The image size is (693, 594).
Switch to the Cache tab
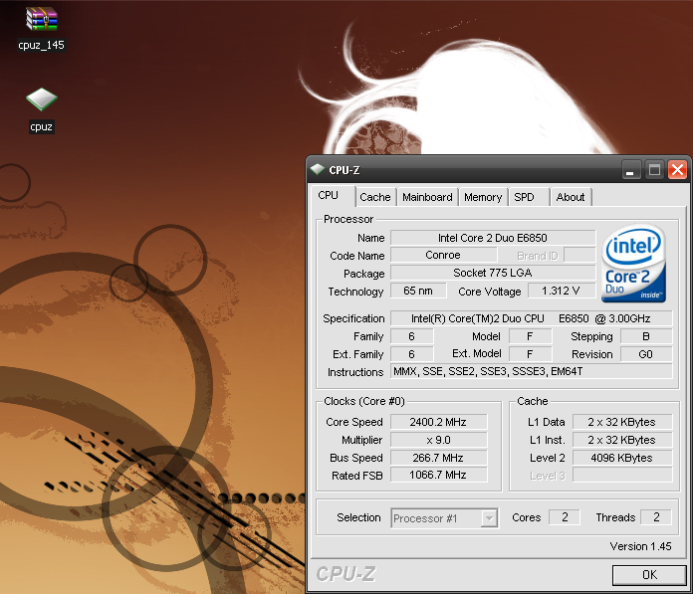375,197
